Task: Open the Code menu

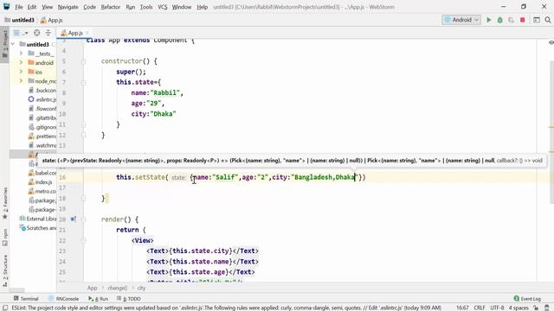Action: point(89,7)
